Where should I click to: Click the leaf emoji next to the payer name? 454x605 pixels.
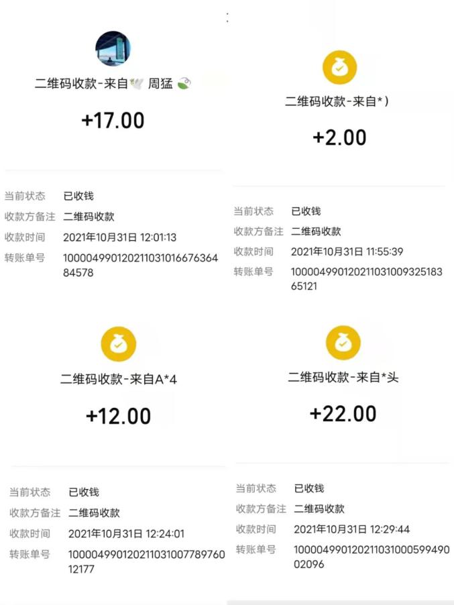[183, 84]
